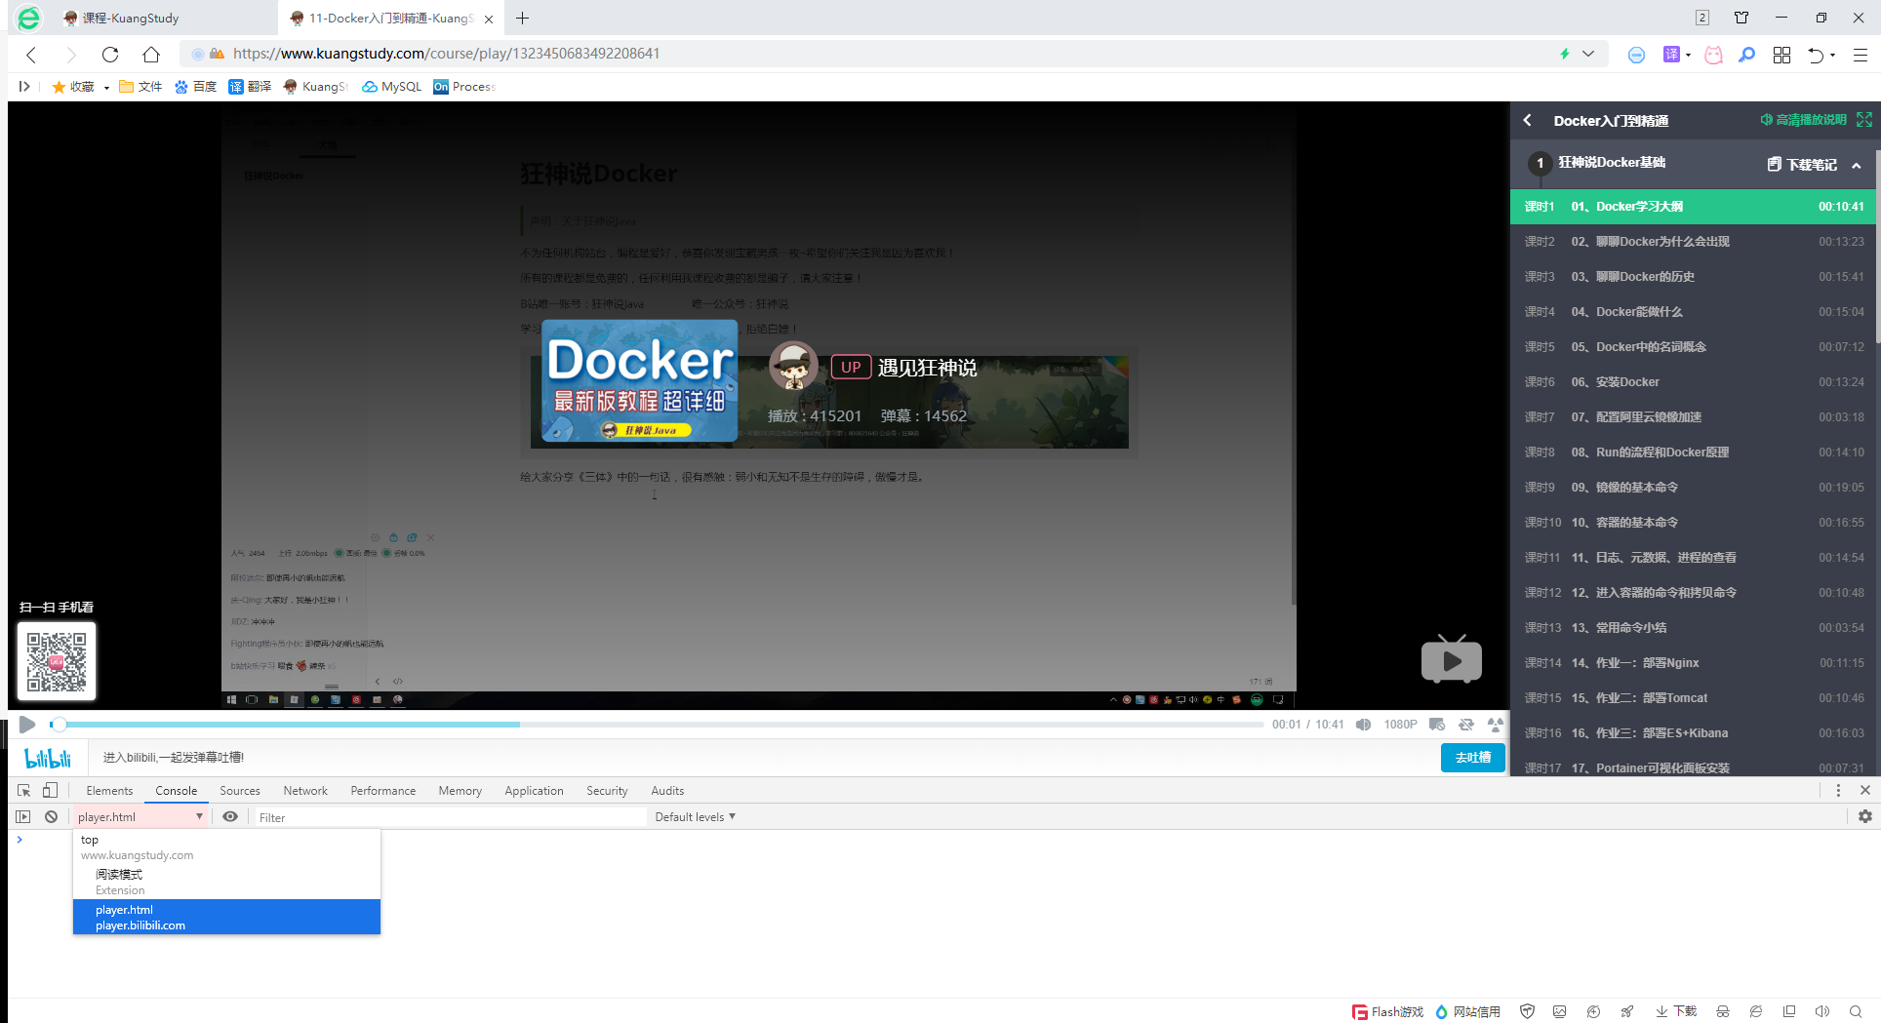The image size is (1881, 1023).
Task: Toggle the console sidebar icon
Action: 23,817
